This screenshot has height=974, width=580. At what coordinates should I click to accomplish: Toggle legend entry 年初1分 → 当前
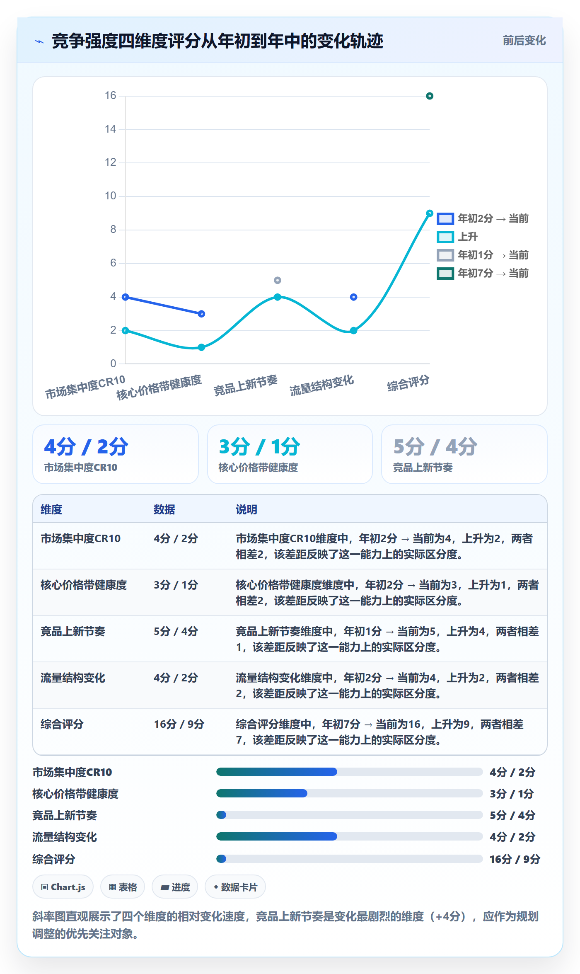483,255
